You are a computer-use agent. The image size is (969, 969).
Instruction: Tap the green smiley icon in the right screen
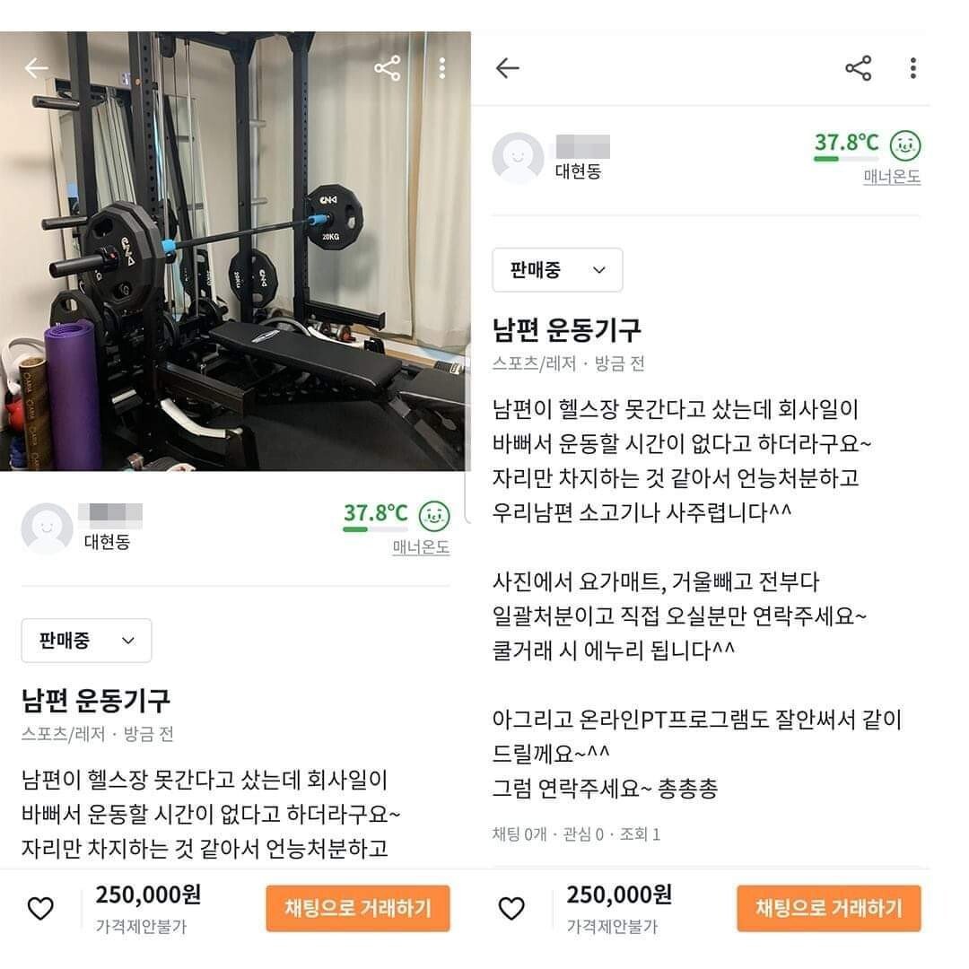[x=905, y=144]
